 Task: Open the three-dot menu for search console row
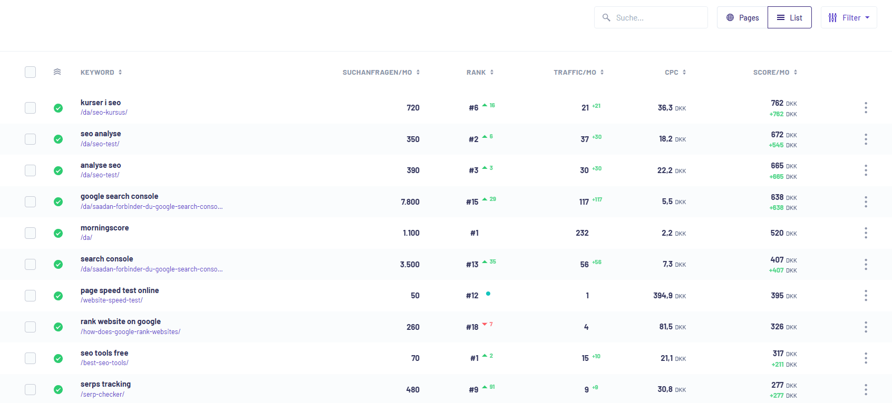tap(866, 264)
